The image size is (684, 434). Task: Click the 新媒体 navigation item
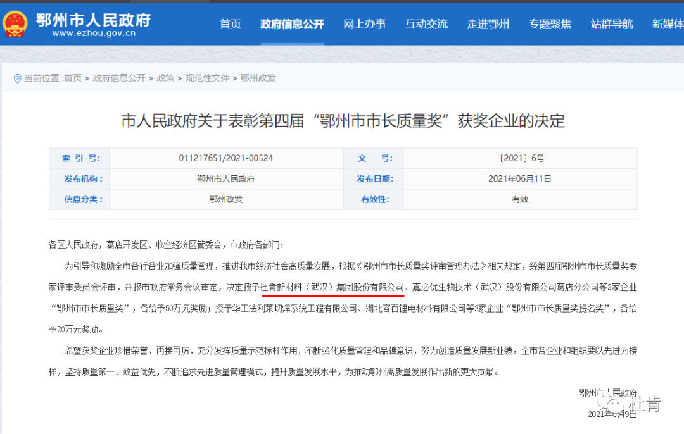[668, 24]
